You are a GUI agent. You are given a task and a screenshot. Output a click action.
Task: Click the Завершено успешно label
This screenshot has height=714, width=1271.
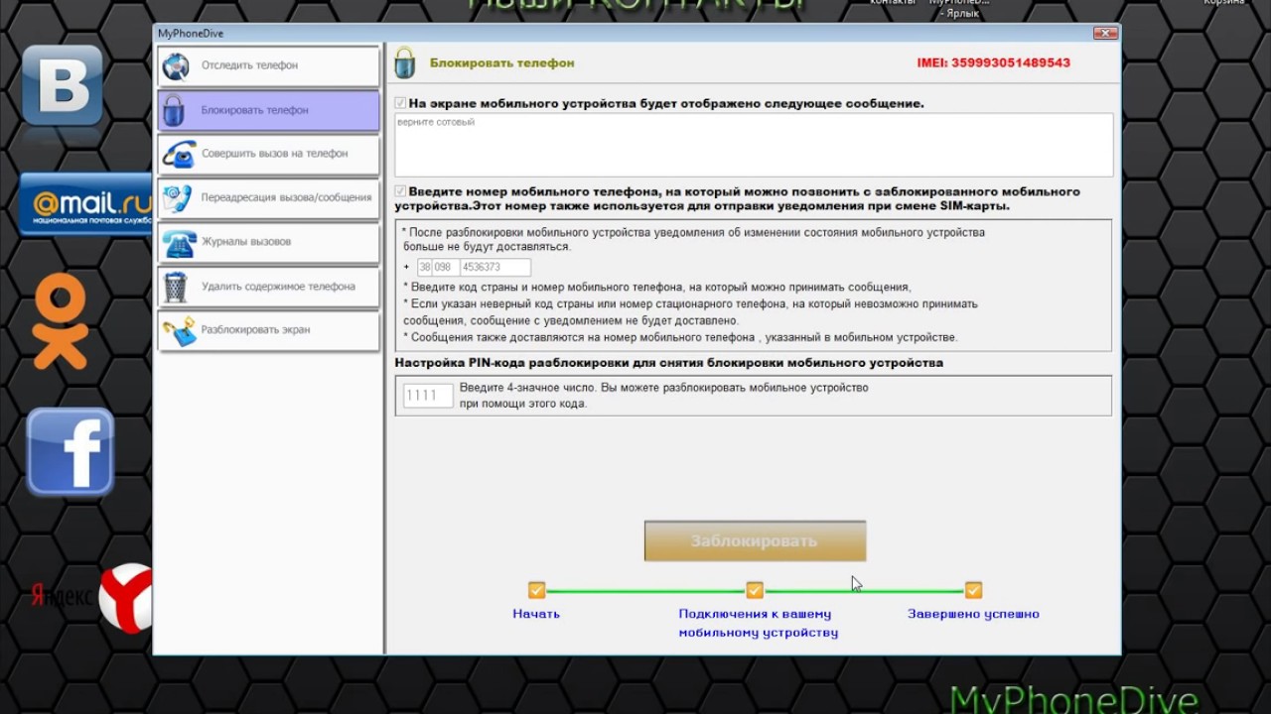(973, 614)
